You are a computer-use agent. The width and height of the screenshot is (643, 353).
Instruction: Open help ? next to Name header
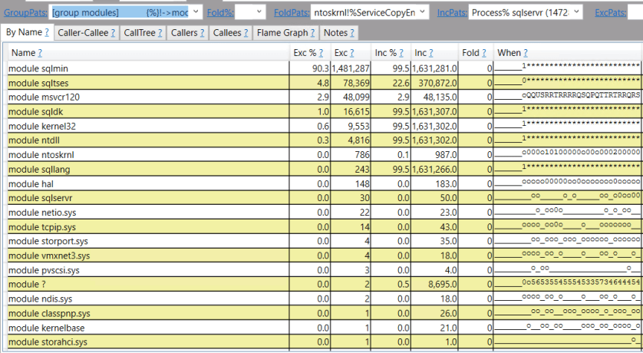[40, 53]
